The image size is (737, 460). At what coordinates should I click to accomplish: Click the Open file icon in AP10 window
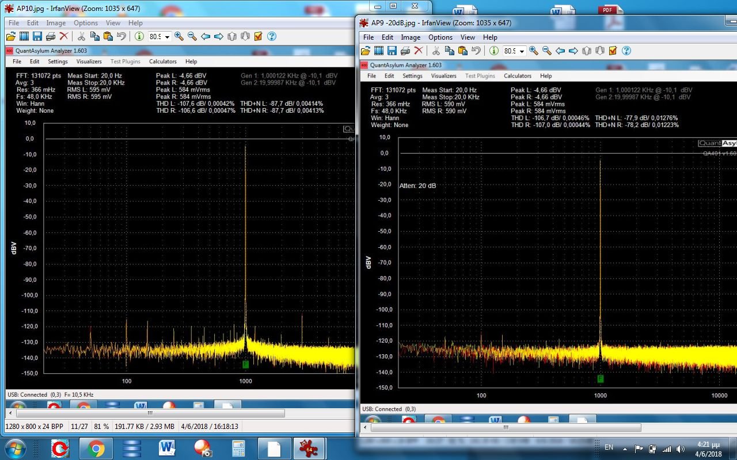10,36
